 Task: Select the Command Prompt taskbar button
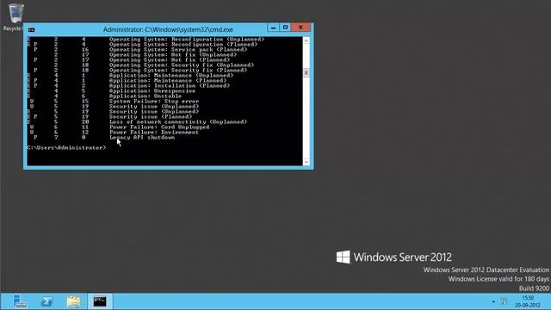tap(100, 301)
